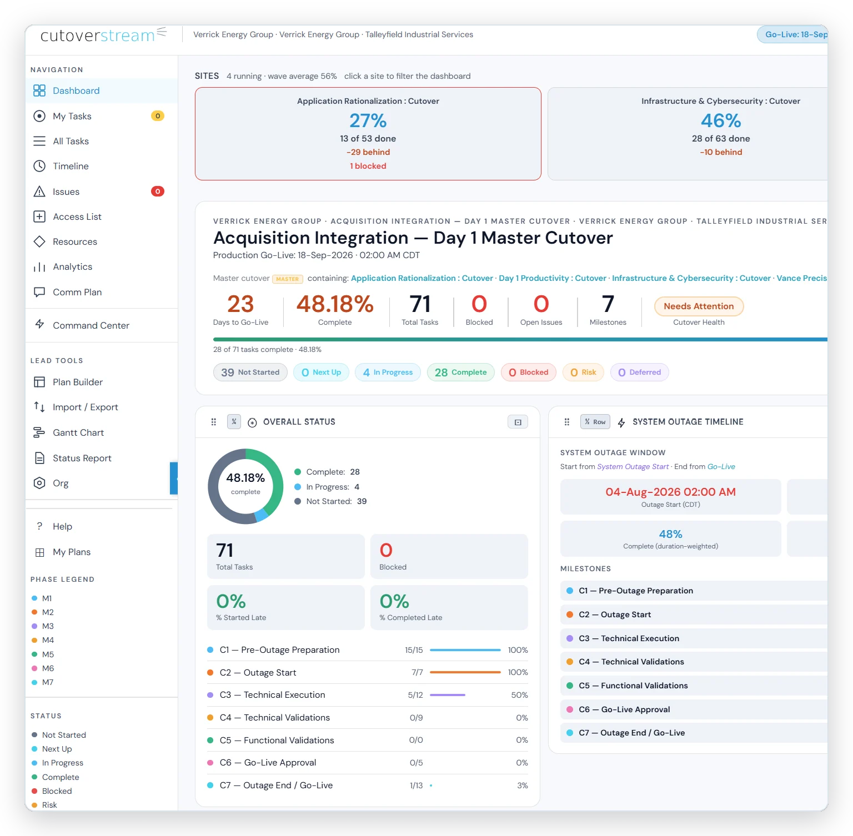Follow the System Outage Start link
Viewport: 853px width, 836px height.
point(633,466)
